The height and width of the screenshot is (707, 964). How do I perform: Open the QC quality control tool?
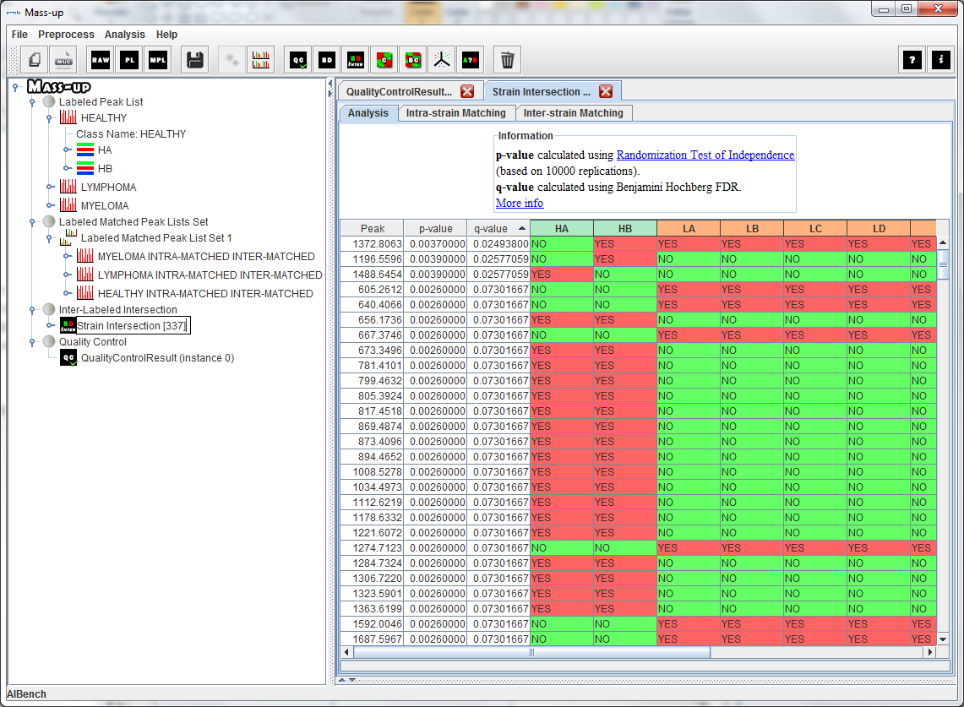tap(298, 60)
